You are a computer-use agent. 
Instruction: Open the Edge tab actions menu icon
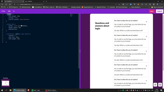[2, 1]
